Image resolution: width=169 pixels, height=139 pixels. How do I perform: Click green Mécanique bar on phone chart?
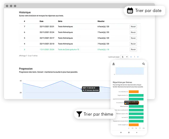[x=136, y=107]
